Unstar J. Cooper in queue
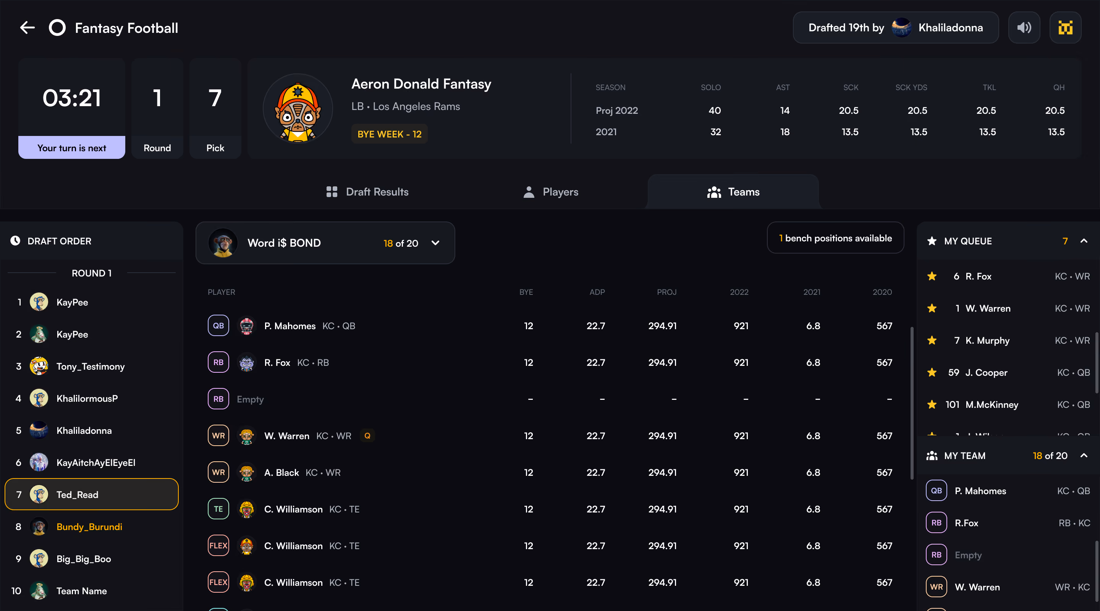Viewport: 1100px width, 611px height. pyautogui.click(x=932, y=372)
